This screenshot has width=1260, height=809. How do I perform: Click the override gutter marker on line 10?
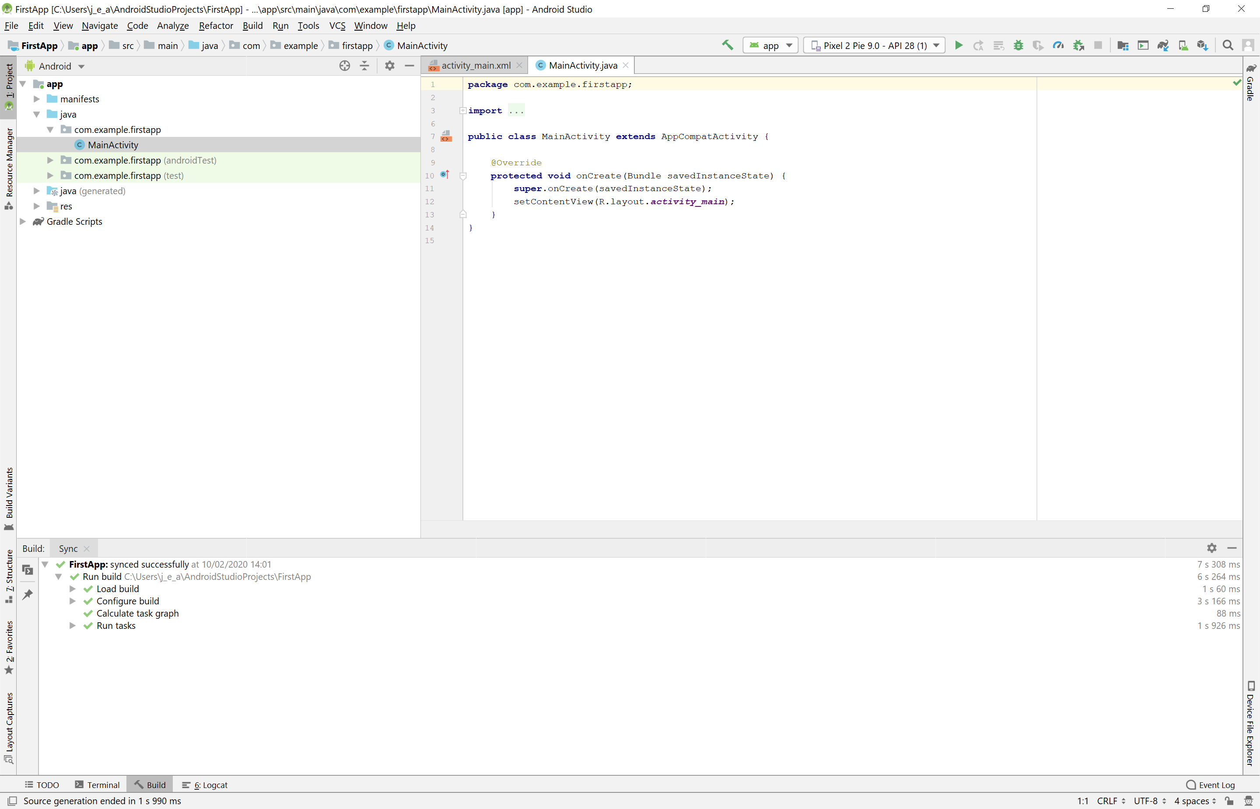click(x=444, y=174)
